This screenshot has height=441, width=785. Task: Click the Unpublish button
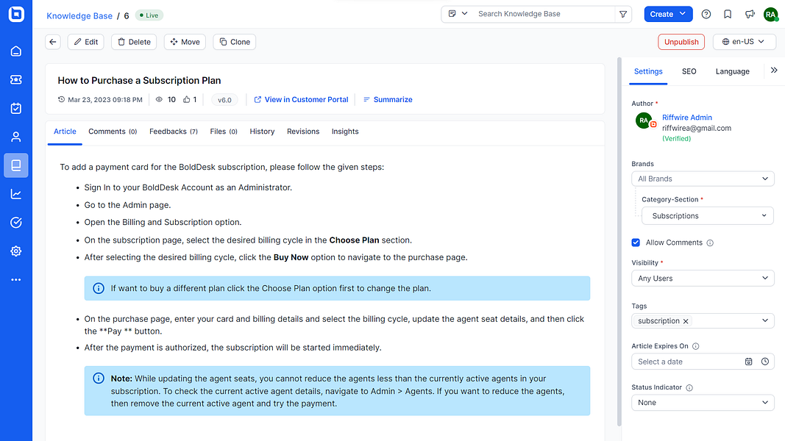[x=681, y=42]
